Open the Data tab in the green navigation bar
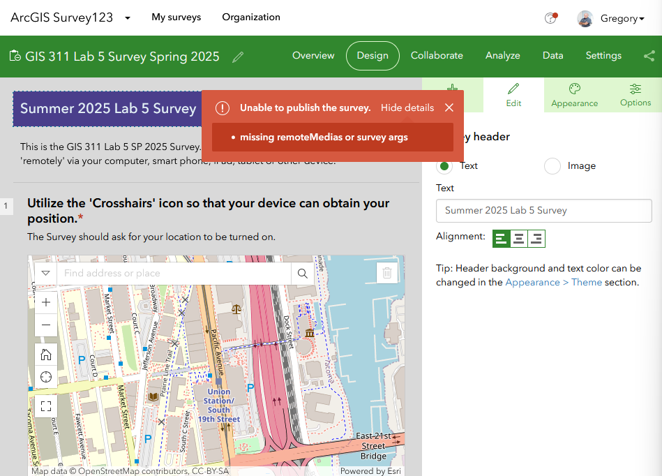 [552, 55]
